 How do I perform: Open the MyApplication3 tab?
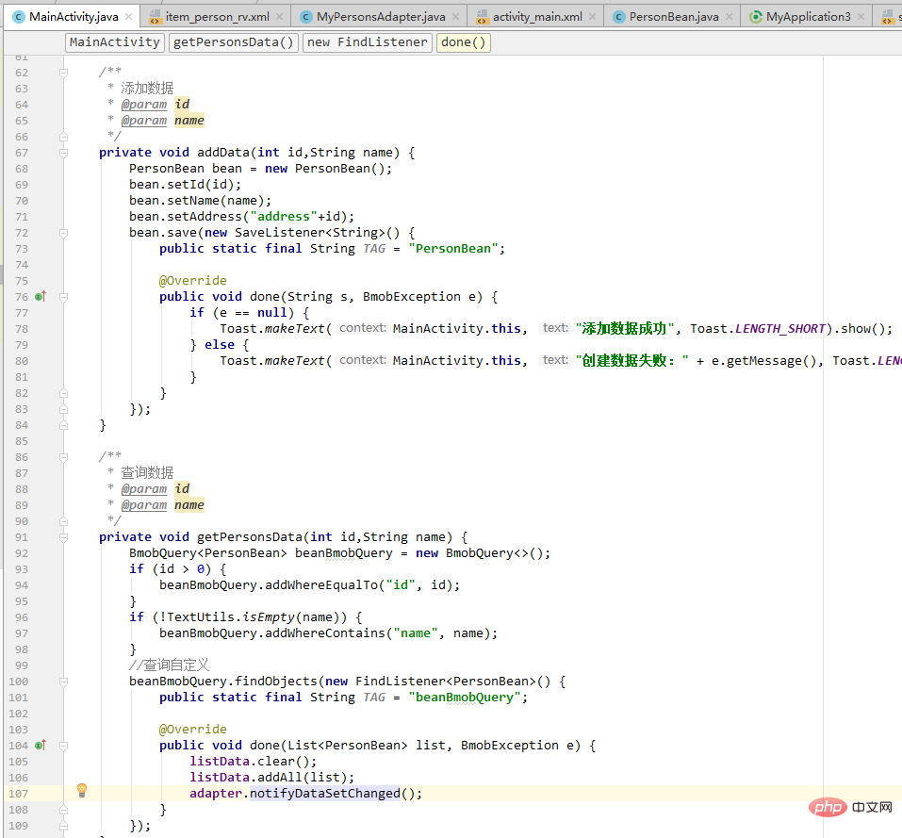click(809, 17)
